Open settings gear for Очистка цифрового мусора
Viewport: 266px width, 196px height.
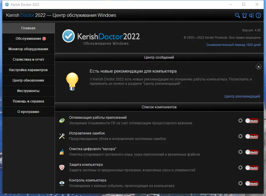click(x=240, y=152)
